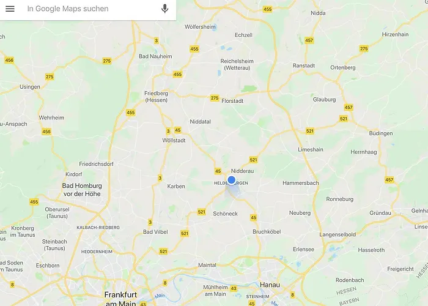Open the hamburger menu

pyautogui.click(x=10, y=9)
